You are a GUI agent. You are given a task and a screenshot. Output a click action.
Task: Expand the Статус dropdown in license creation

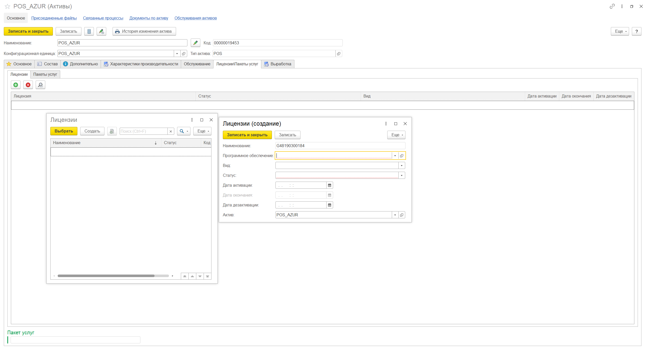(401, 176)
